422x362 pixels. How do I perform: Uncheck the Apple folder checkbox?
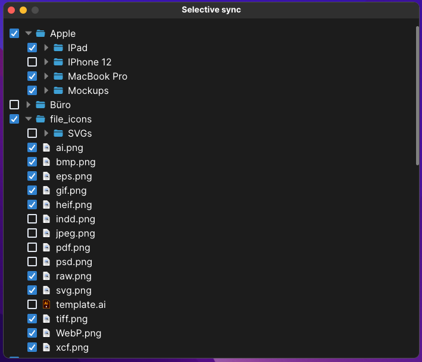pyautogui.click(x=14, y=33)
